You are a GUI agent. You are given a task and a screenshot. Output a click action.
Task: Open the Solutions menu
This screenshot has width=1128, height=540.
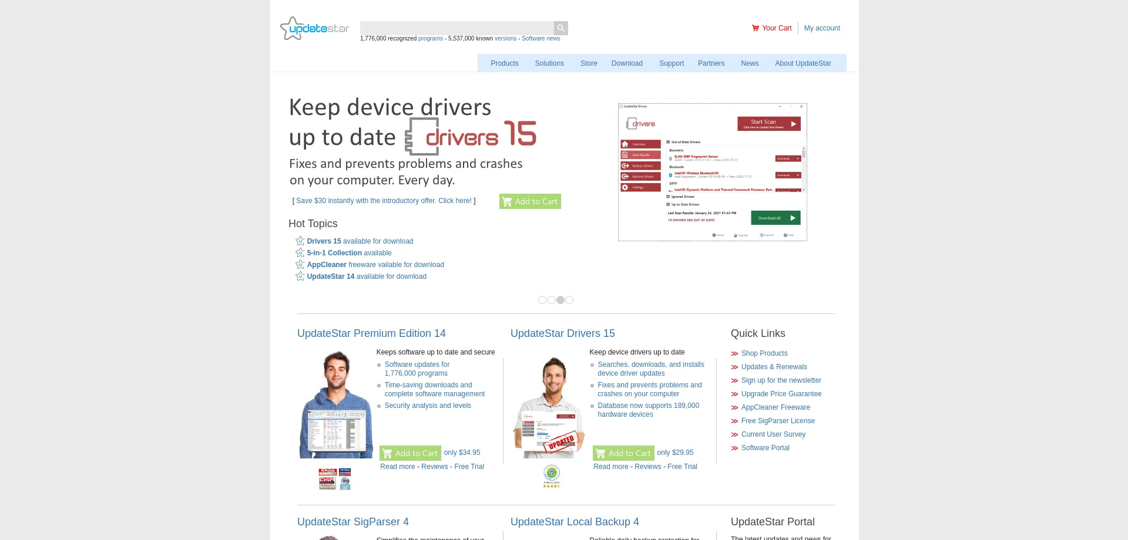(549, 63)
